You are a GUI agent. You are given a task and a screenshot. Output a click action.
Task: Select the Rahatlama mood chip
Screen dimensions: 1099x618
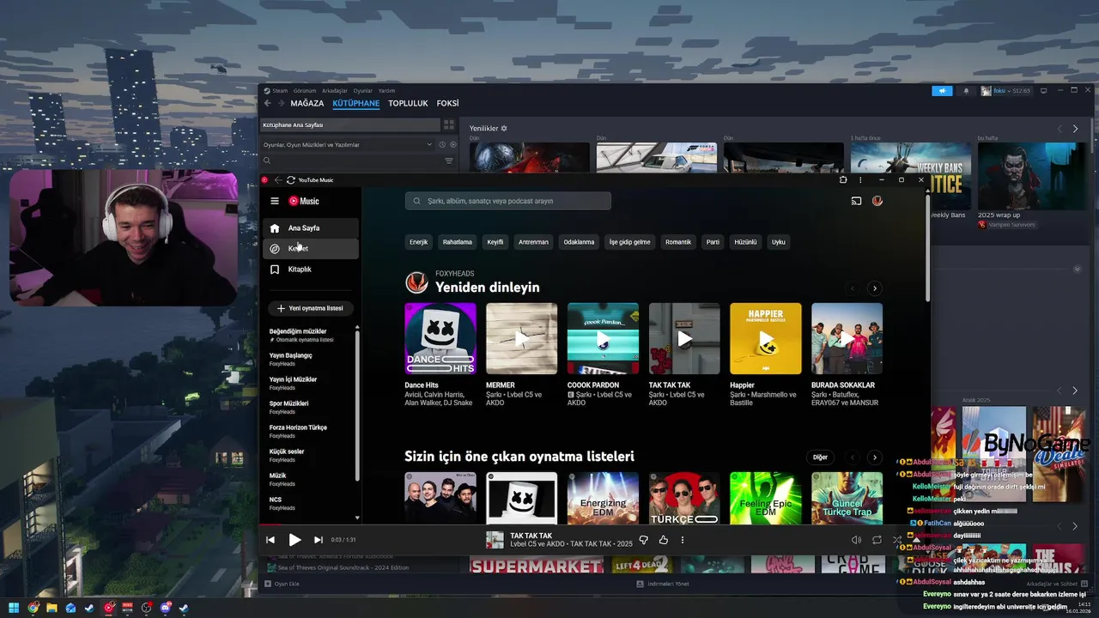coord(458,242)
